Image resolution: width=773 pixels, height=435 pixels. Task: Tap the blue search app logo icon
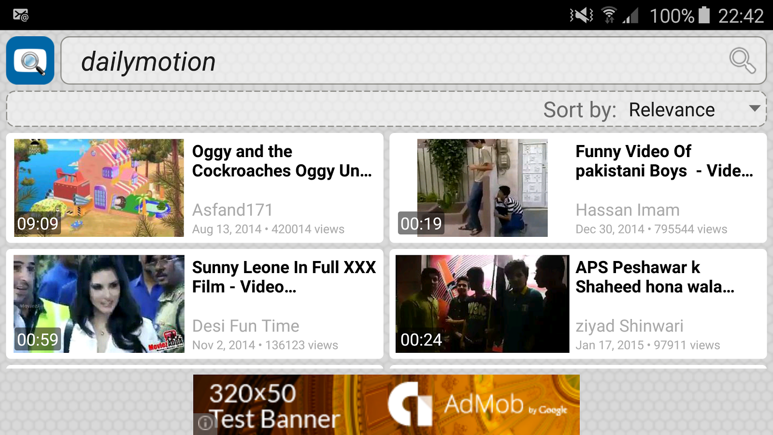(x=30, y=60)
